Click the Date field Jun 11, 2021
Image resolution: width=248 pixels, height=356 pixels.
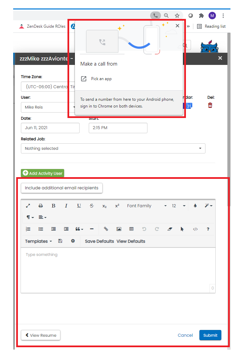[50, 128]
